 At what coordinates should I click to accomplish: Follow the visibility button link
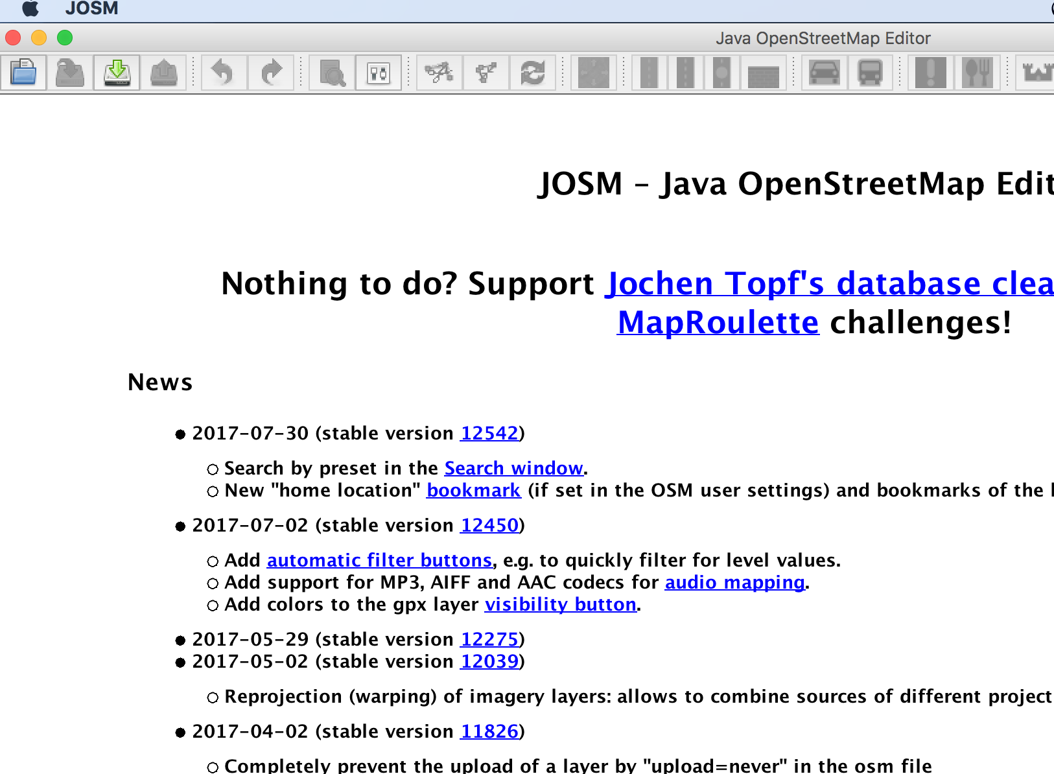pos(561,604)
